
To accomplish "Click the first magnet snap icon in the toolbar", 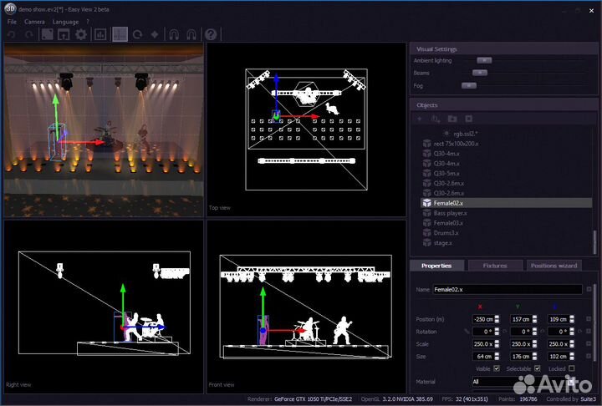I will 174,34.
